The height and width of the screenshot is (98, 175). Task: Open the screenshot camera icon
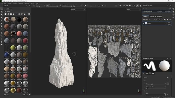tap(140, 6)
